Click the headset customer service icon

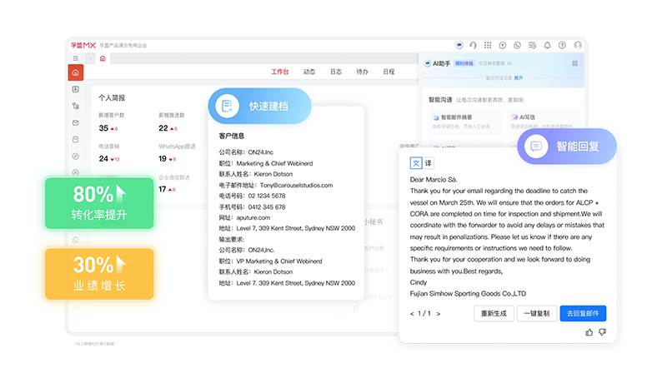474,45
